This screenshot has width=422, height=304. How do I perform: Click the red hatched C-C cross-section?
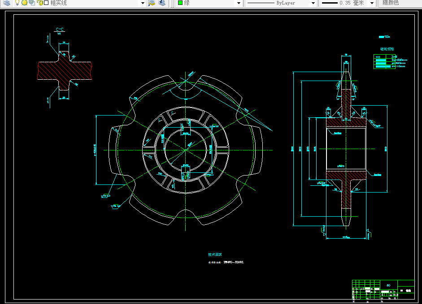click(x=65, y=71)
